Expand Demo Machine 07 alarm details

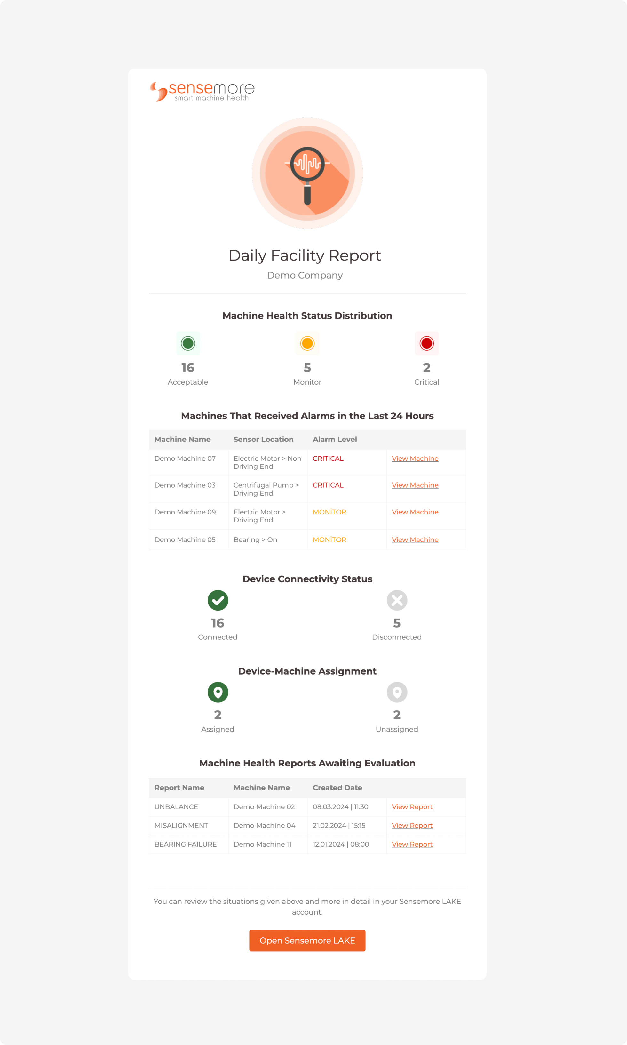(415, 458)
